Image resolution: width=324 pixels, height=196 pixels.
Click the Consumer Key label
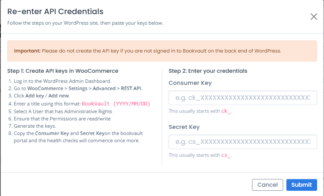(190, 83)
